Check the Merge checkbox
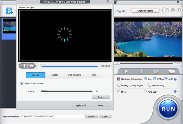Image resolution: width=183 pixels, height=124 pixels. (119, 92)
